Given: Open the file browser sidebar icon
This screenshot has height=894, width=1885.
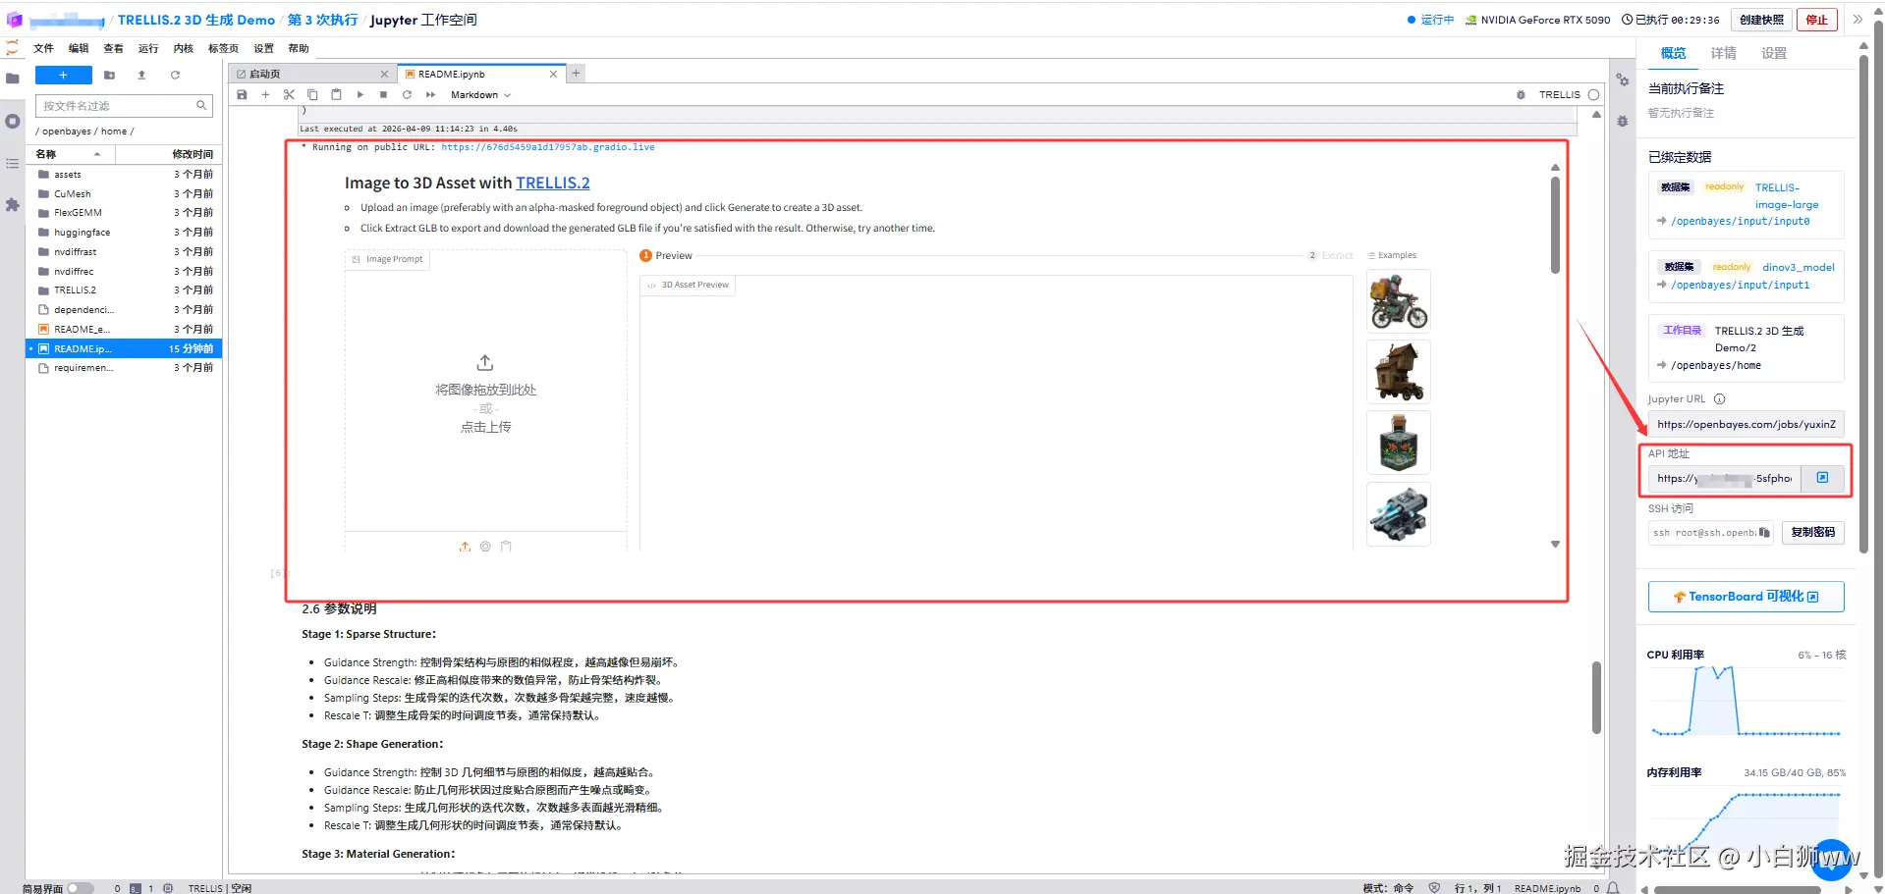Looking at the screenshot, I should coord(13,79).
